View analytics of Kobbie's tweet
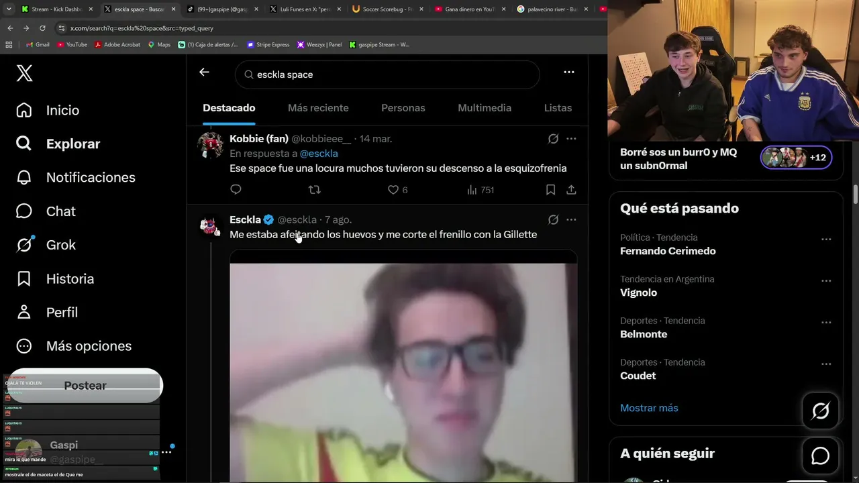This screenshot has height=483, width=859. pos(481,190)
